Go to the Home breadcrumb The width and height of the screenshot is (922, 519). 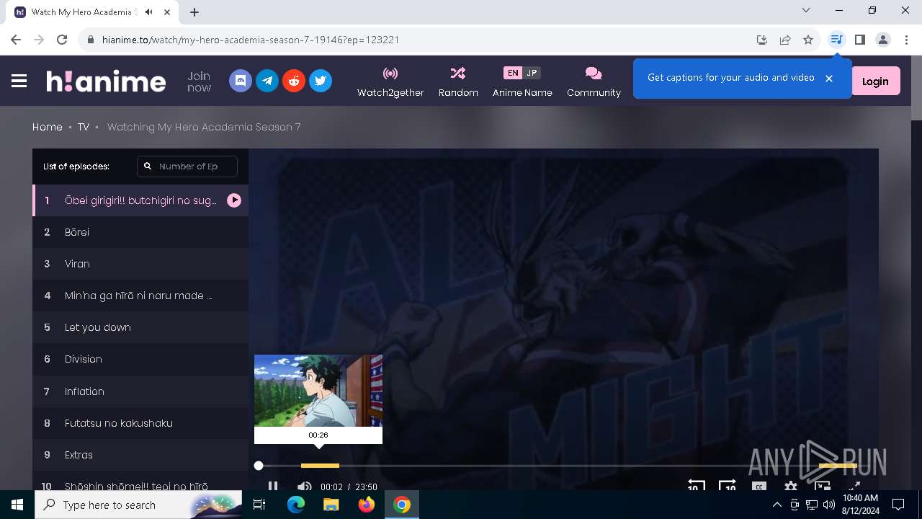[47, 127]
